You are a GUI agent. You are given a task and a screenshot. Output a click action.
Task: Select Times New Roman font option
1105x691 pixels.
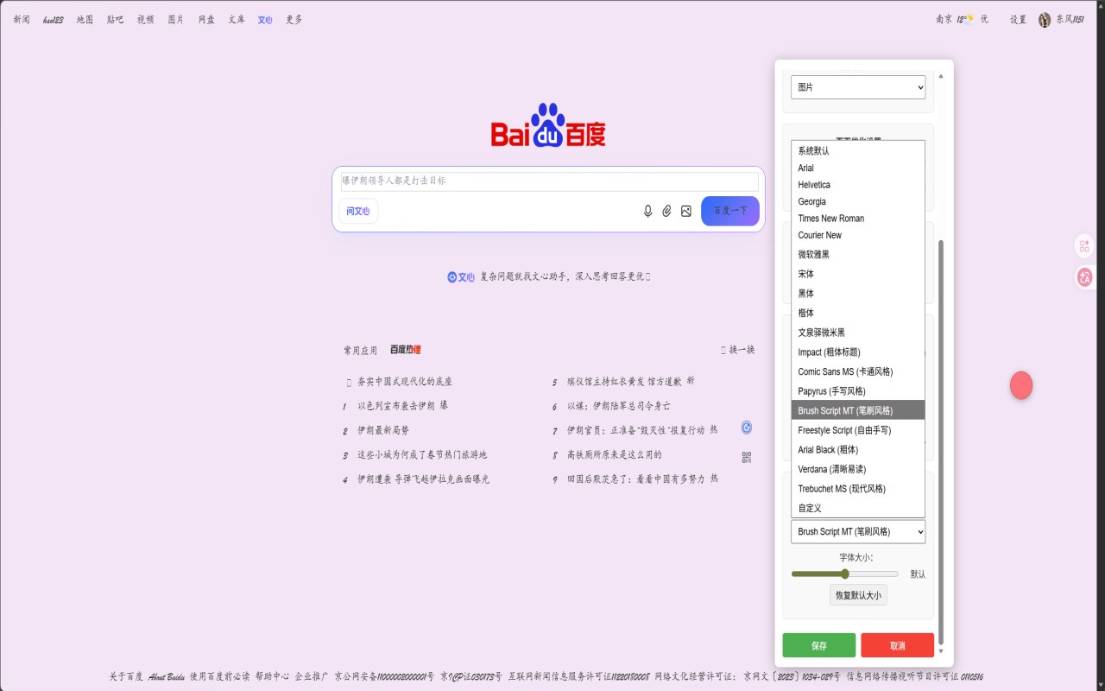tap(858, 219)
